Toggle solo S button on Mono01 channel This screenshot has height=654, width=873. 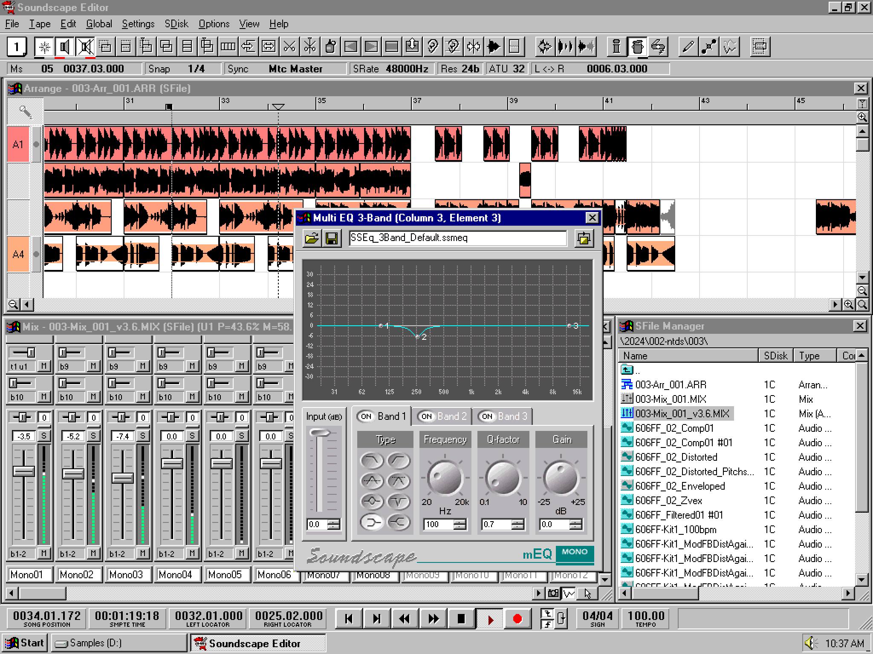43,436
